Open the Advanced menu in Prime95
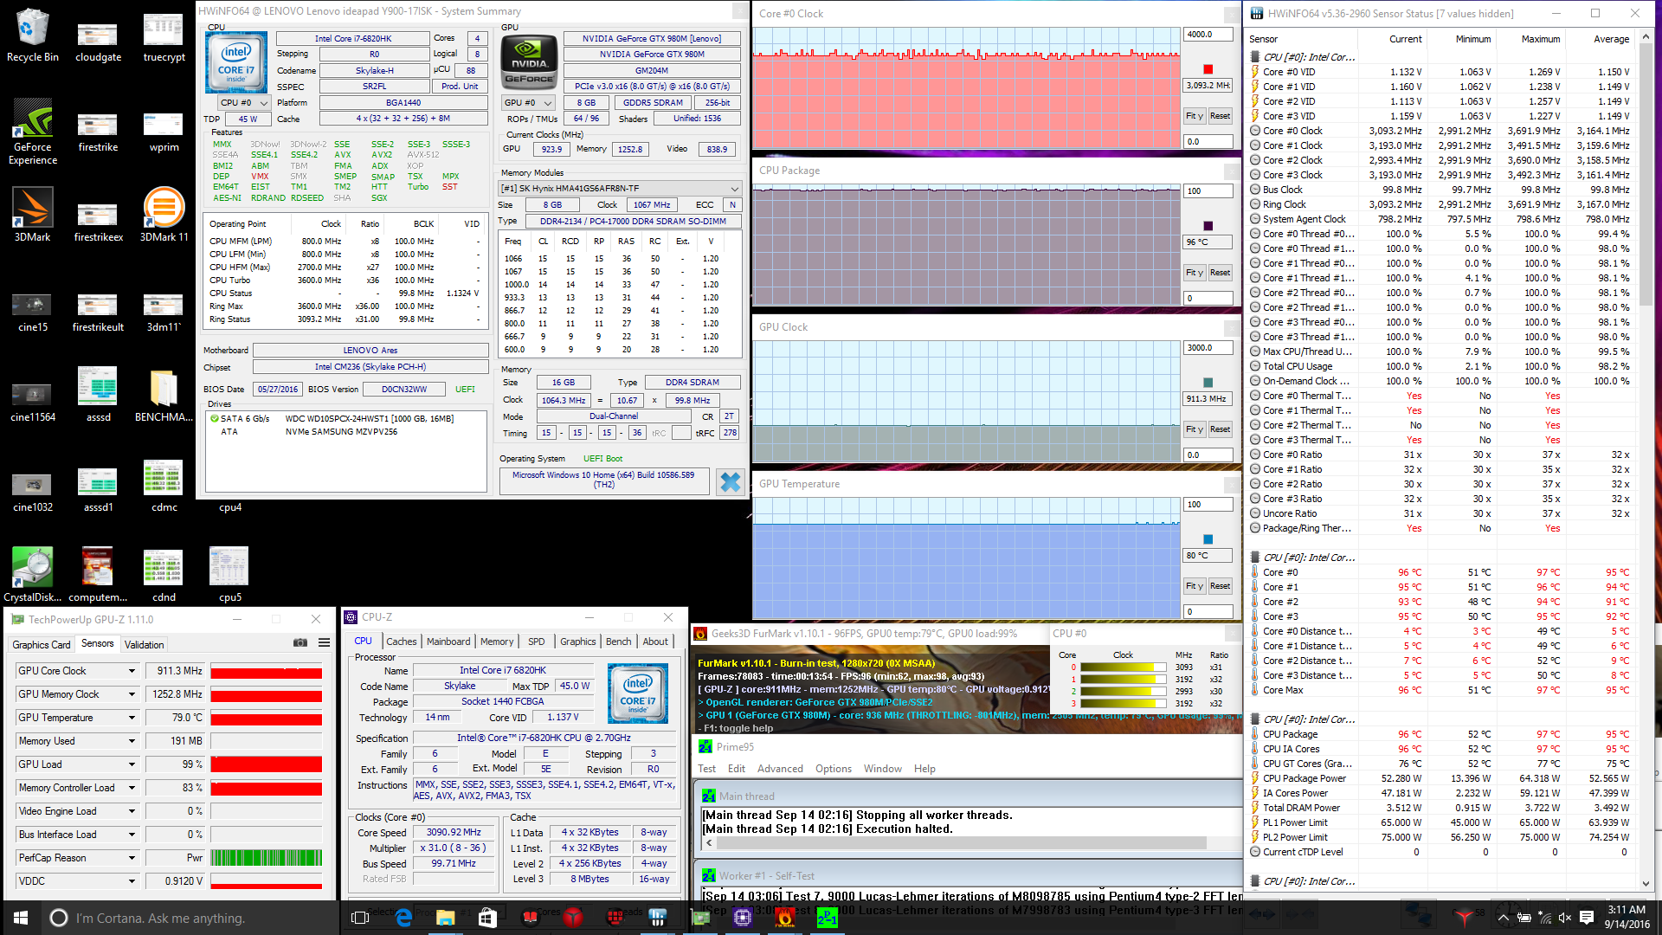 click(x=779, y=769)
